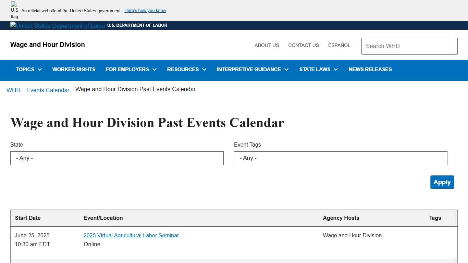Expand the Topics dropdown chevron
Screen dimensions: 468x263
[x=40, y=70]
